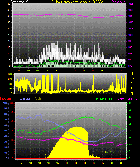
Task: Click the Sun Set marker label
Action: (109, 153)
